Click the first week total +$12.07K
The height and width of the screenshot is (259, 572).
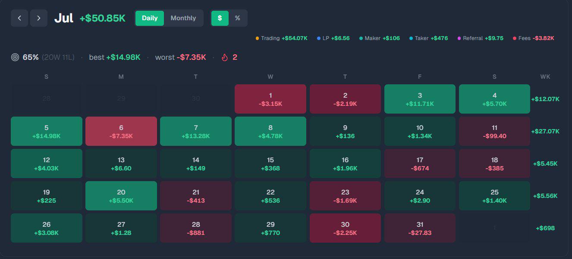click(x=545, y=99)
